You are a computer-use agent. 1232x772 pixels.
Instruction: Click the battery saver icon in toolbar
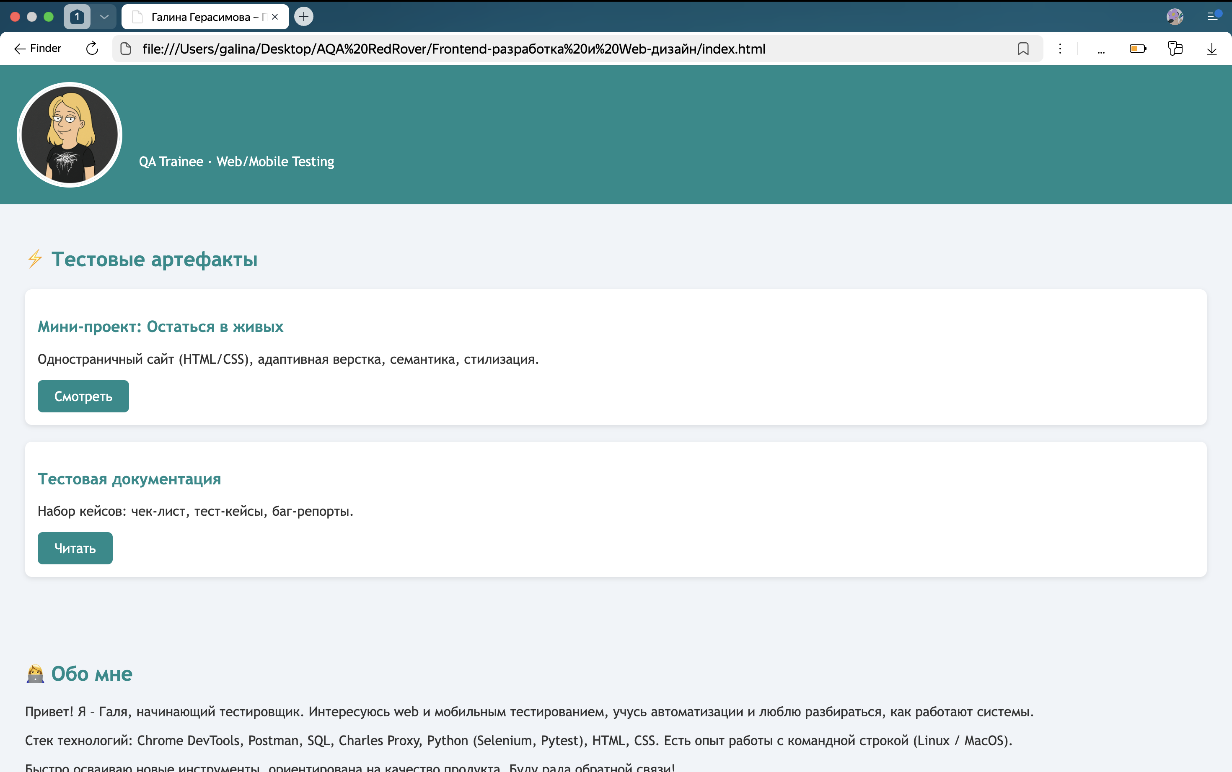coord(1137,49)
